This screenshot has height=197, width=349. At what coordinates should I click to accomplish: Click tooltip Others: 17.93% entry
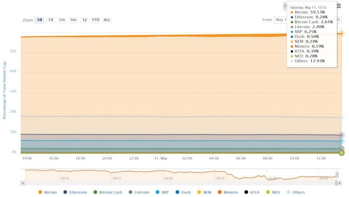click(308, 61)
